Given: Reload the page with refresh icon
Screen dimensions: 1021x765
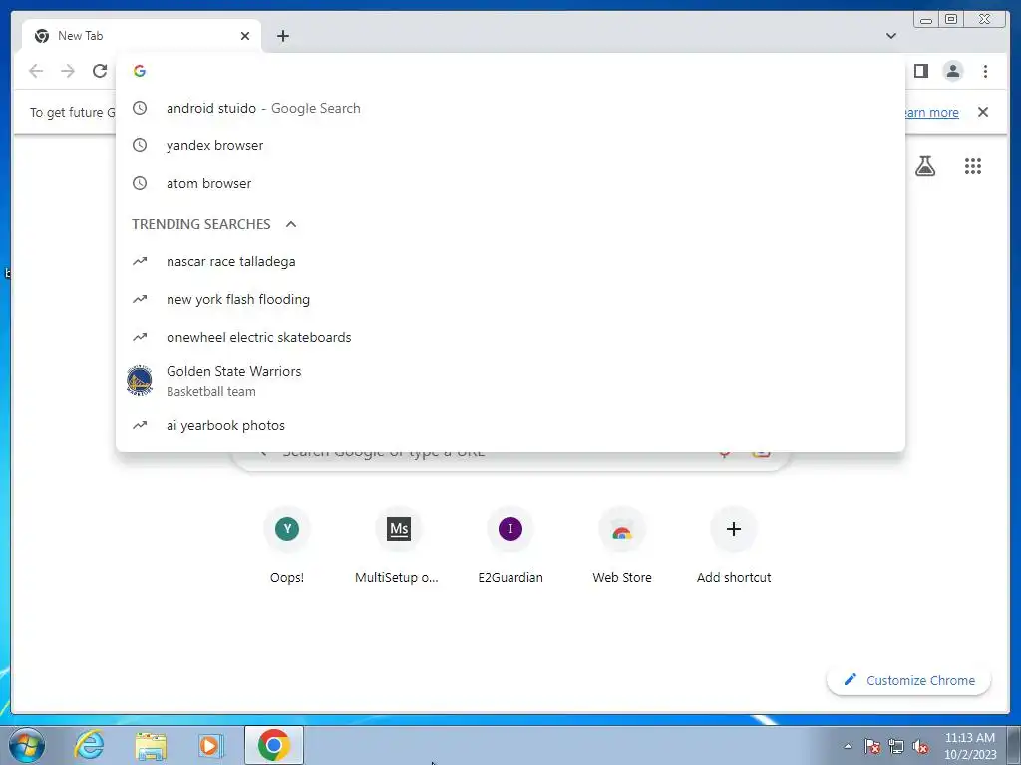Looking at the screenshot, I should click(x=100, y=71).
